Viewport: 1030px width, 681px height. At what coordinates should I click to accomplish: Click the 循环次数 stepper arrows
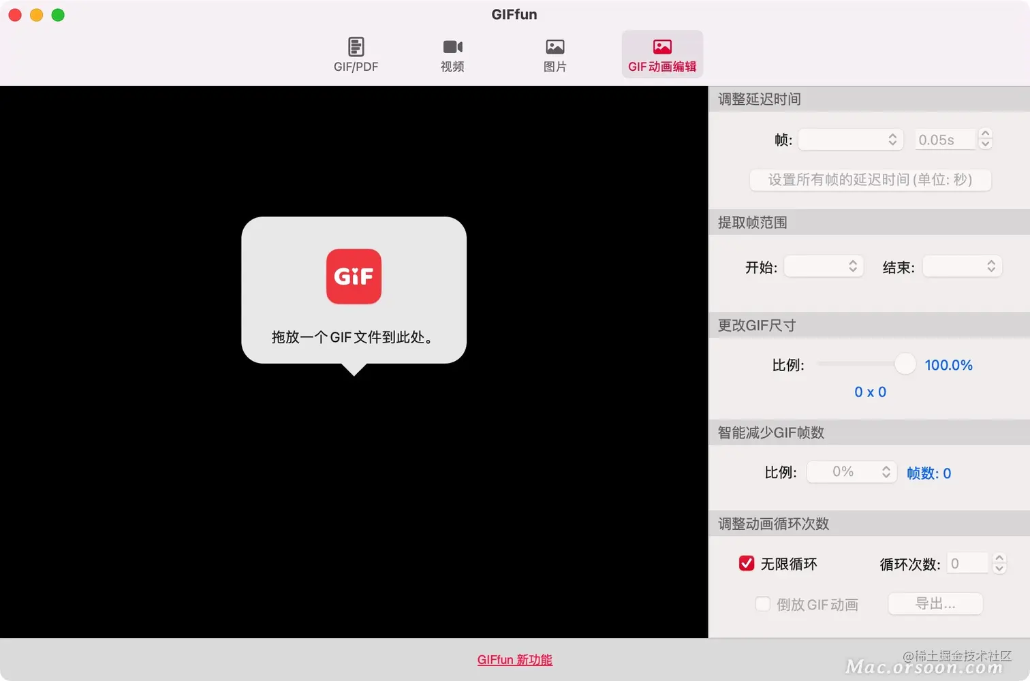click(999, 563)
